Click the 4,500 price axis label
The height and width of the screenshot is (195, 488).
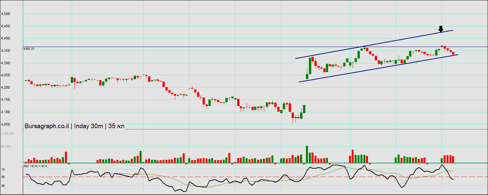(x=5, y=14)
